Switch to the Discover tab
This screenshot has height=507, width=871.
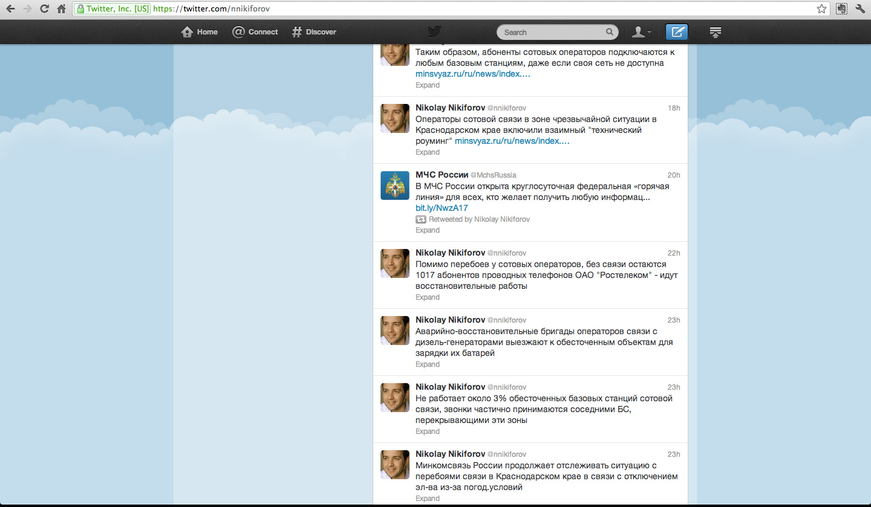click(x=314, y=32)
